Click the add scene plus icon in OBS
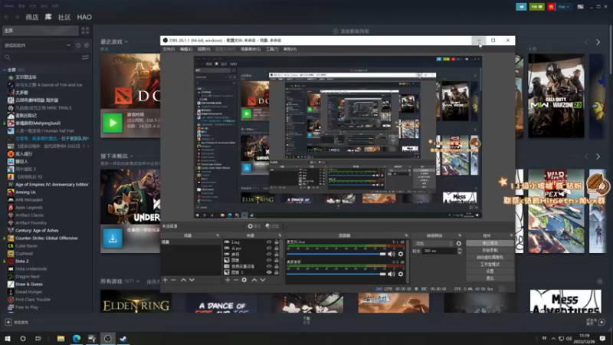 (x=165, y=280)
